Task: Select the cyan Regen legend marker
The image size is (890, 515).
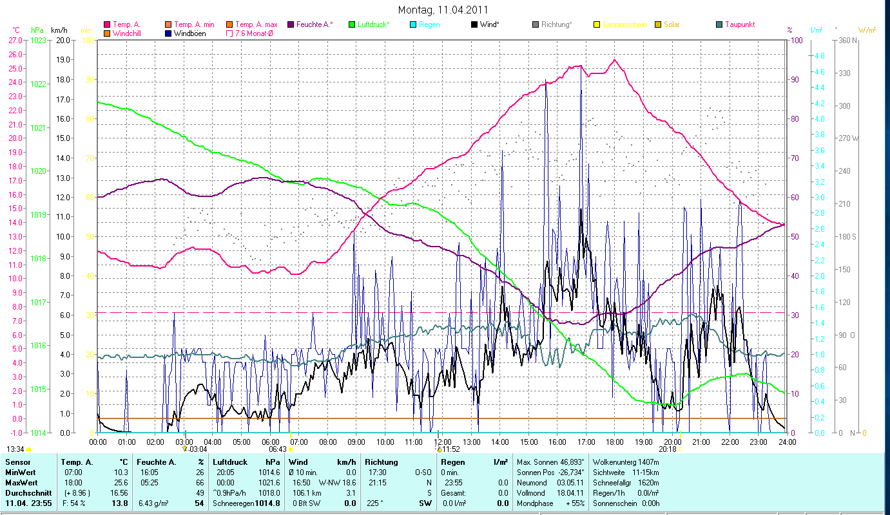Action: (413, 24)
